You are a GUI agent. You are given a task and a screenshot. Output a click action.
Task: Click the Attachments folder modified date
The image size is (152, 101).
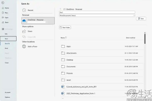click(131, 53)
